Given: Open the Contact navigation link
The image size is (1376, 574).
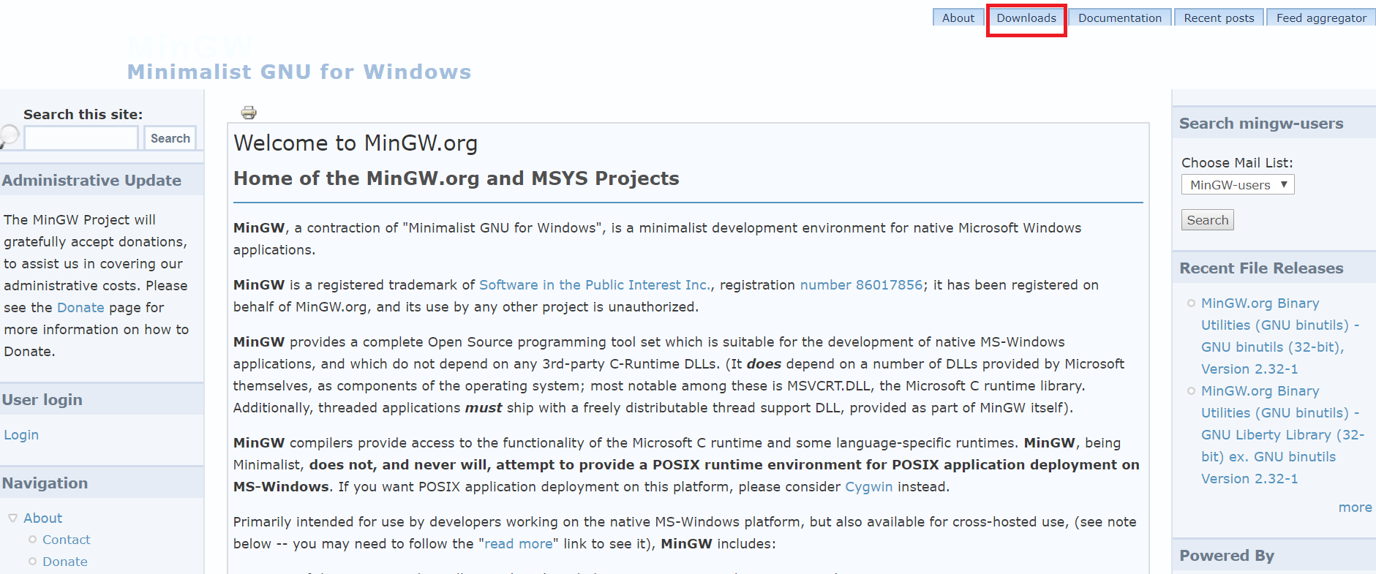Looking at the screenshot, I should coord(66,540).
